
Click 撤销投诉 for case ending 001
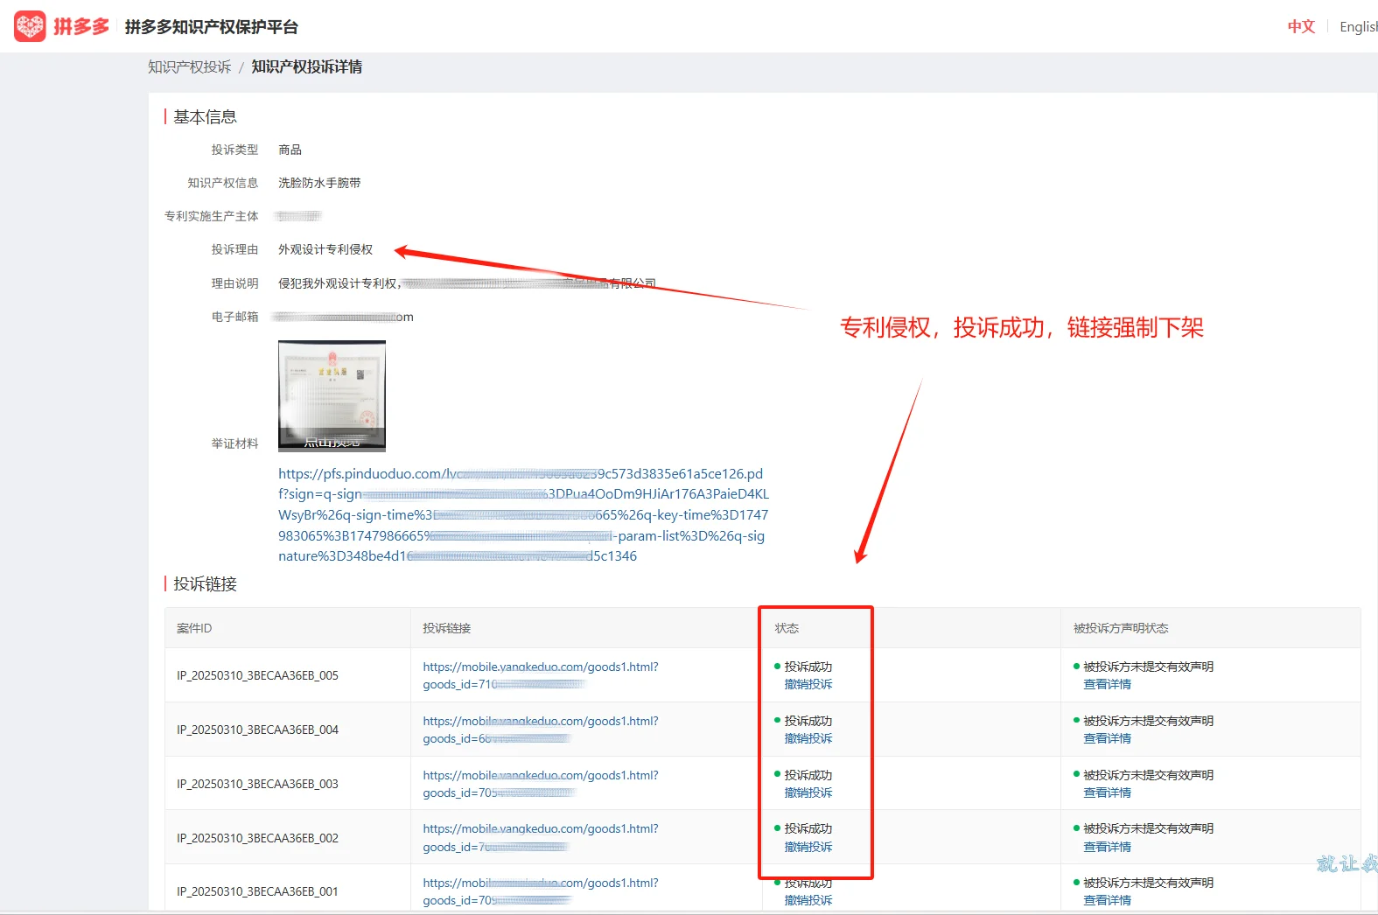click(808, 900)
